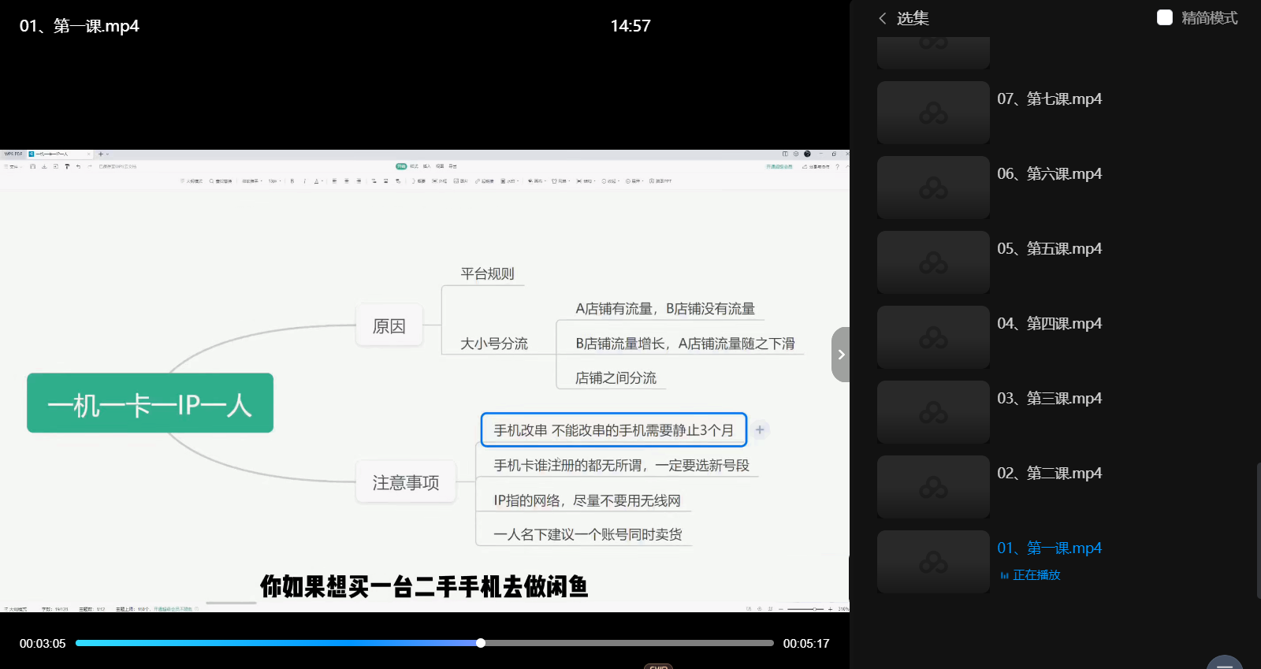This screenshot has height=669, width=1261.
Task: Open the font size dropdown in WPS toolbar
Action: (274, 181)
